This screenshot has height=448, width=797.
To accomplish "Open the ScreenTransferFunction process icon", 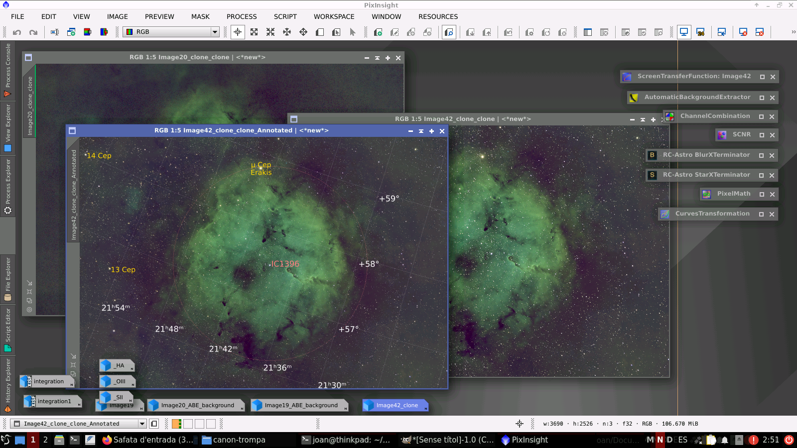I will [x=693, y=77].
